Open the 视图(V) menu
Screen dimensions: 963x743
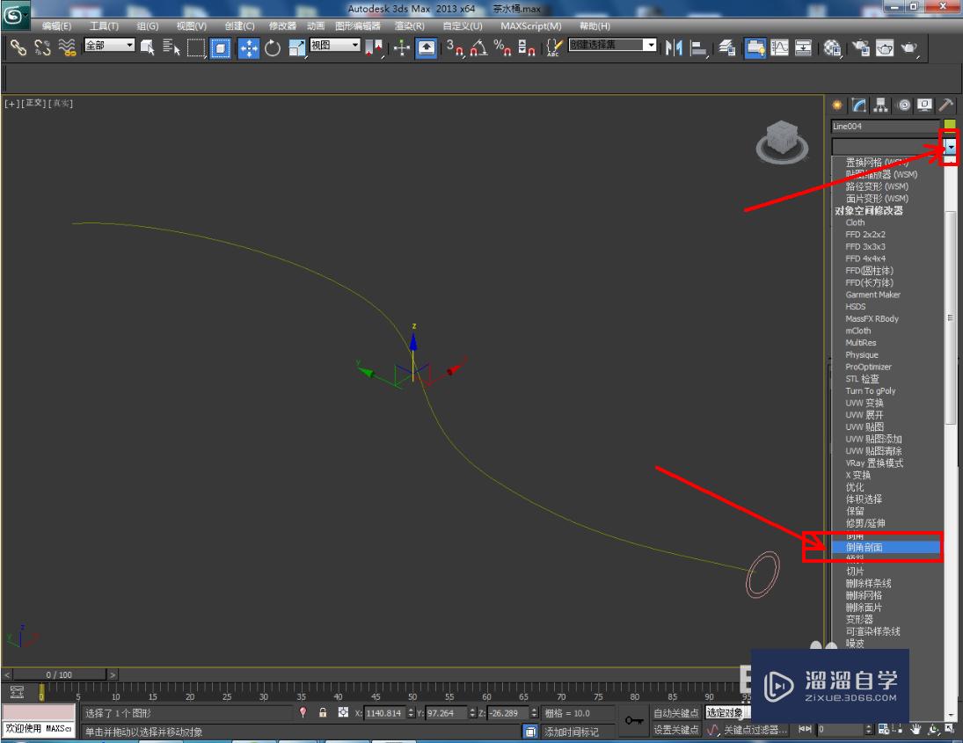[x=191, y=25]
